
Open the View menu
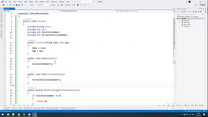point(14,2)
